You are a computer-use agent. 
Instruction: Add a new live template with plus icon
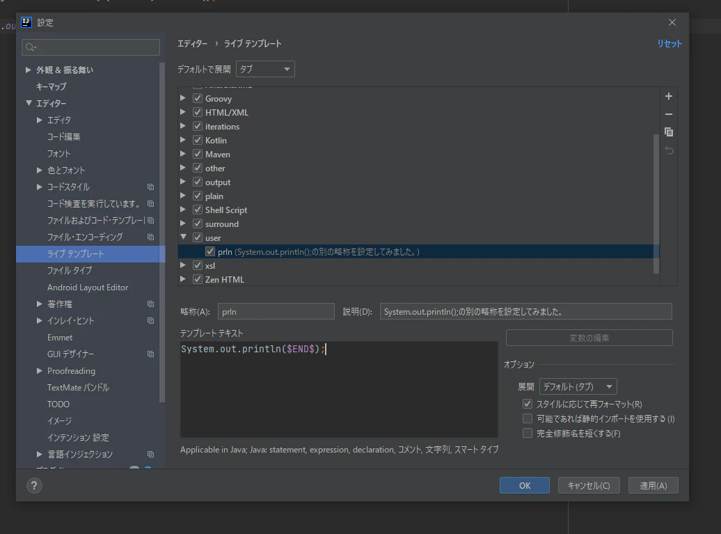point(669,96)
